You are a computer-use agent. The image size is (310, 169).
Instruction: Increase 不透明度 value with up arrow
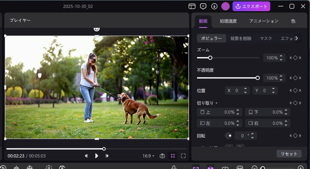281,76
